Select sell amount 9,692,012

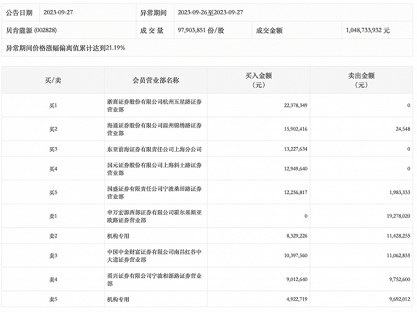point(400,299)
